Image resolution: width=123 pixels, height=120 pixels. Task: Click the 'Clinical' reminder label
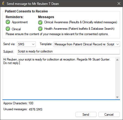click(x=16, y=29)
